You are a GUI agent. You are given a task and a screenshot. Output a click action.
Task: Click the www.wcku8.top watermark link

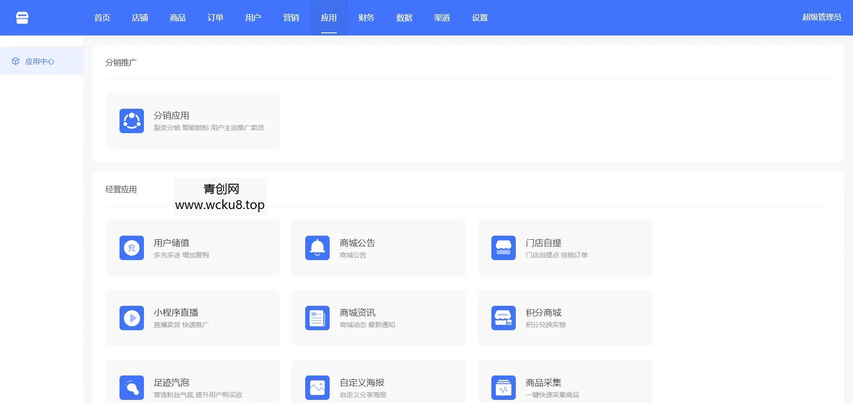(220, 205)
